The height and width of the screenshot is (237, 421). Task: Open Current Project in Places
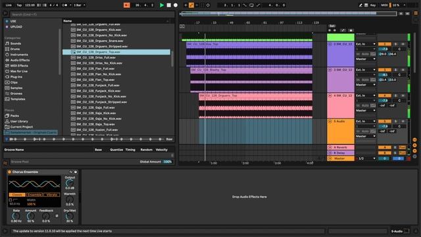point(21,127)
